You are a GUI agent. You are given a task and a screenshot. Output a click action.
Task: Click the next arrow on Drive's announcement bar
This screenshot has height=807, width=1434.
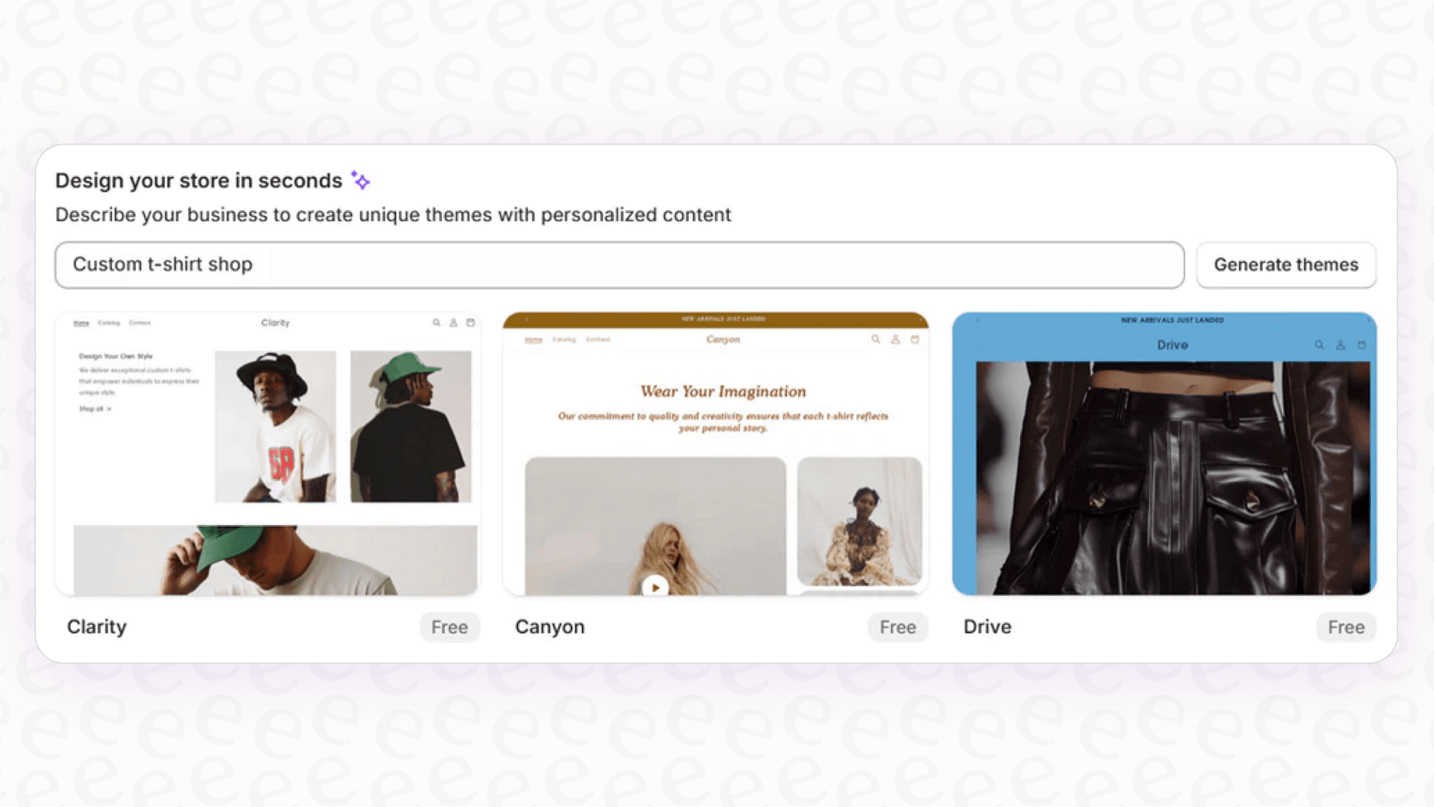[1367, 320]
